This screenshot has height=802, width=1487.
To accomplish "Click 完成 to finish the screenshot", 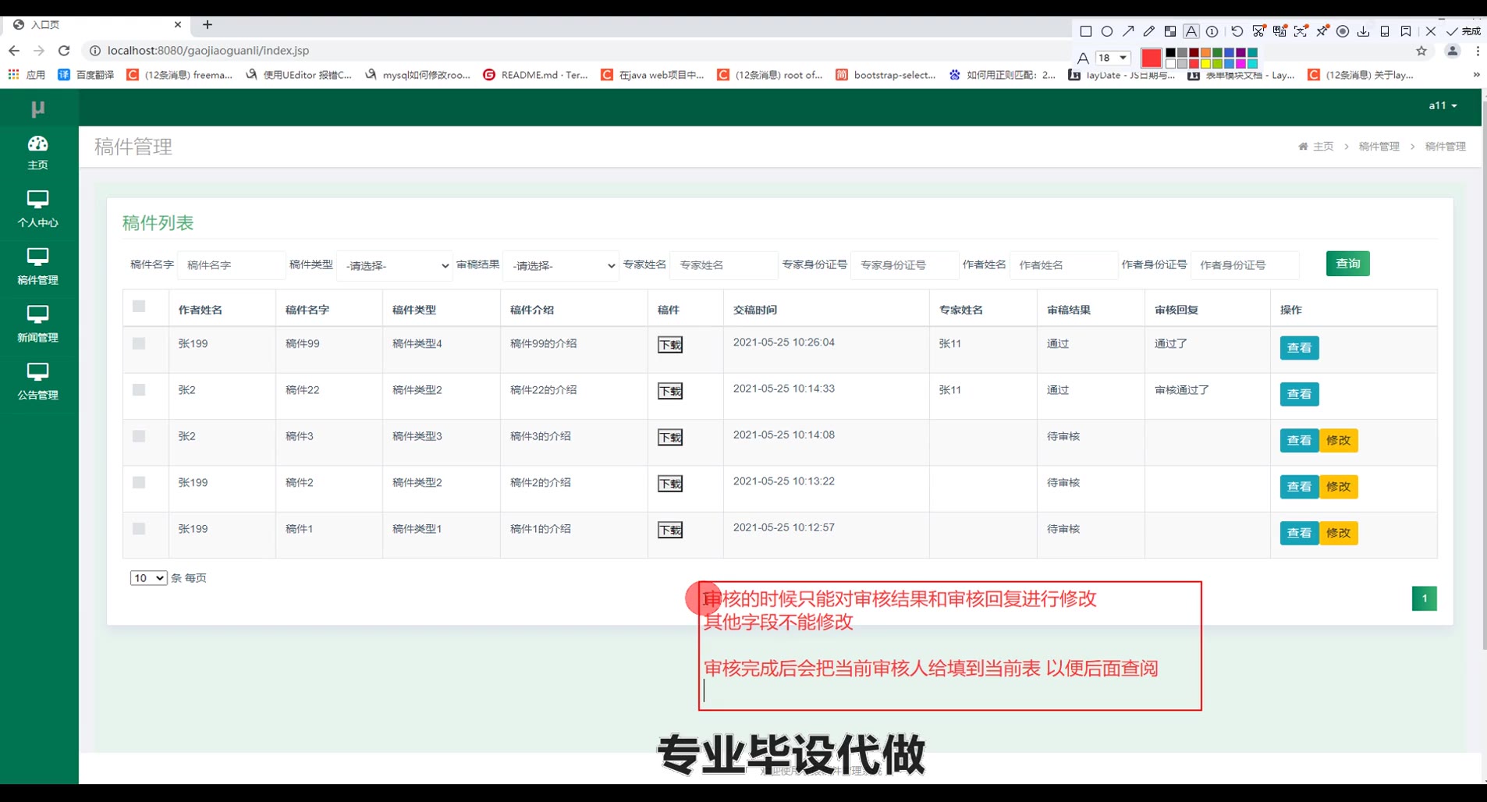I will coord(1464,31).
